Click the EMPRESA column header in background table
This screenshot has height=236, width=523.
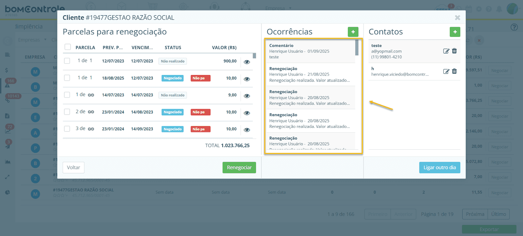(35, 57)
